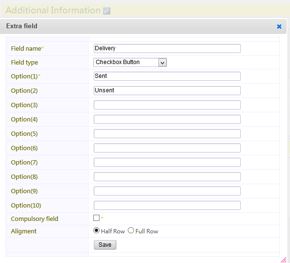The image size is (290, 263).
Task: Click the empty Option(7) text box
Action: point(167,162)
